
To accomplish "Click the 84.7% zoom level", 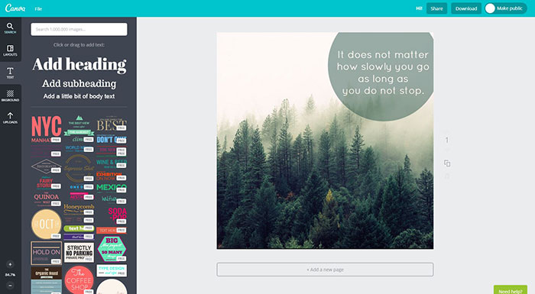I will pos(10,275).
